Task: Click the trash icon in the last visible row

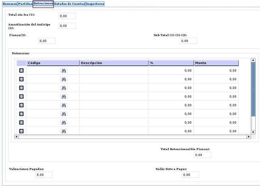Action: (22, 131)
